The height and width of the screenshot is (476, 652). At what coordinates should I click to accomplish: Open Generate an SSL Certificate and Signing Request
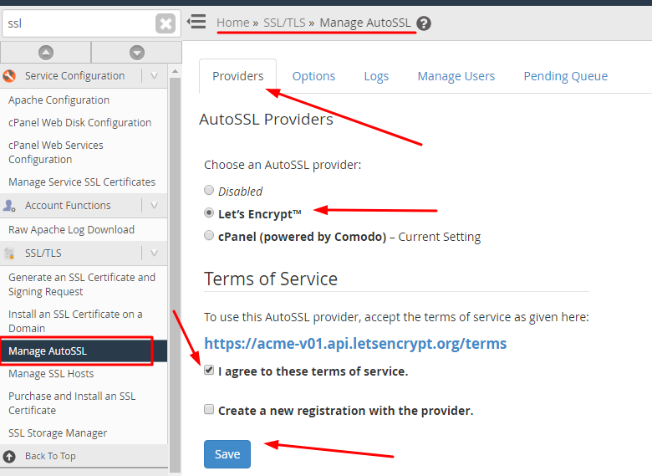(82, 284)
